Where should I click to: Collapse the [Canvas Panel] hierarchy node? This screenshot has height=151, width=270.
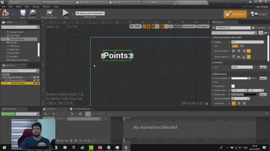point(4,77)
